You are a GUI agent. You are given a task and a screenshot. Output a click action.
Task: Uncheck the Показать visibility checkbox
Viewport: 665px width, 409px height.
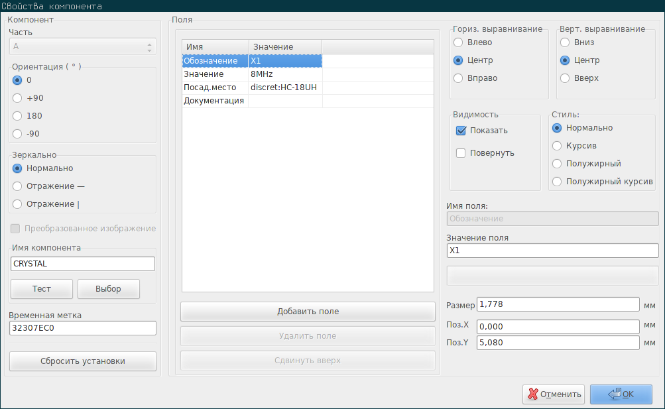coord(461,130)
